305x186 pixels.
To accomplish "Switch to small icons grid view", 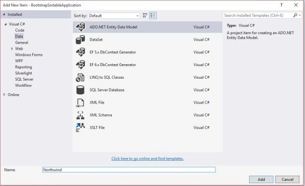I will point(145,15).
